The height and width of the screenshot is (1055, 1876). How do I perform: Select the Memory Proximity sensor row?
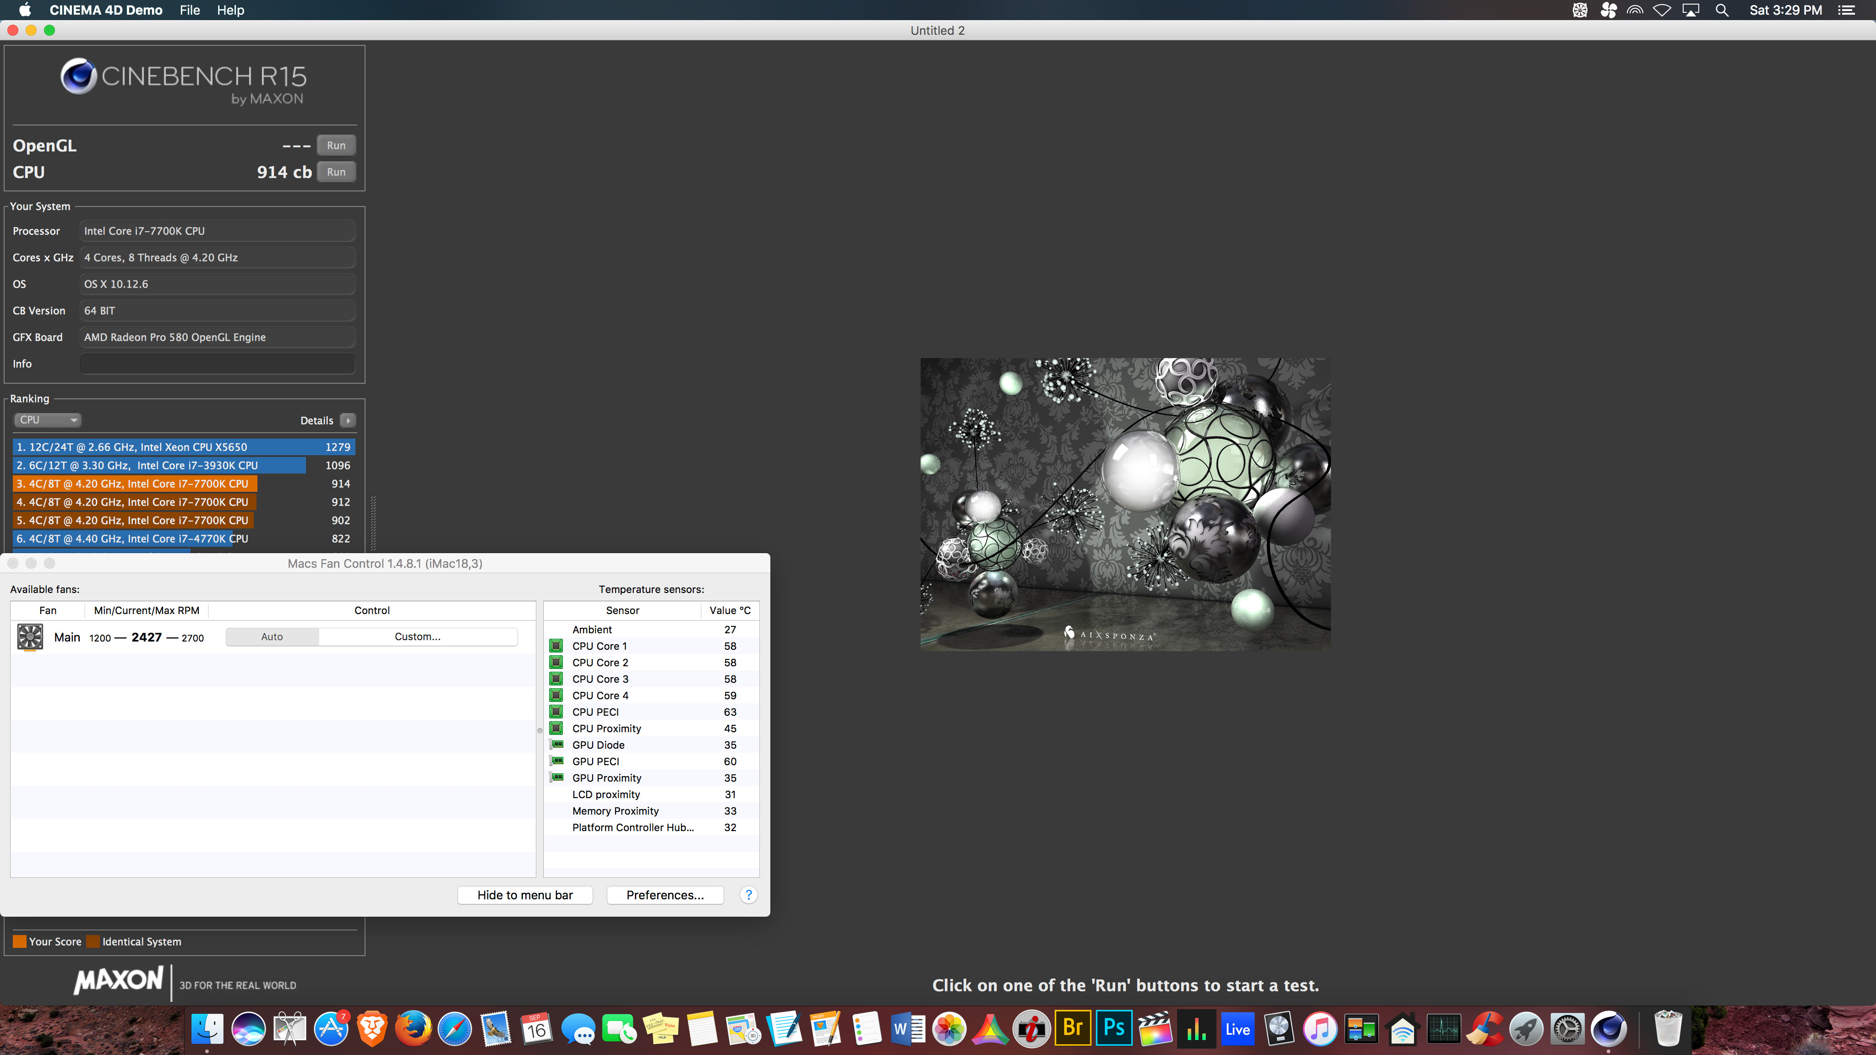pyautogui.click(x=651, y=810)
